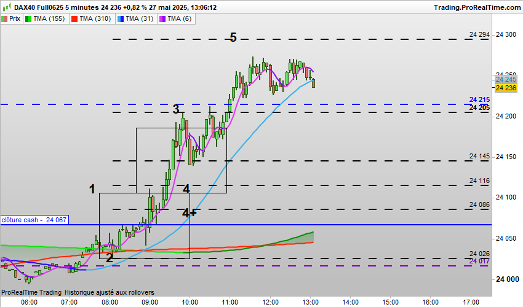The image size is (523, 307).
Task: Click the yellow 24 236 current price tag
Action: click(x=506, y=88)
